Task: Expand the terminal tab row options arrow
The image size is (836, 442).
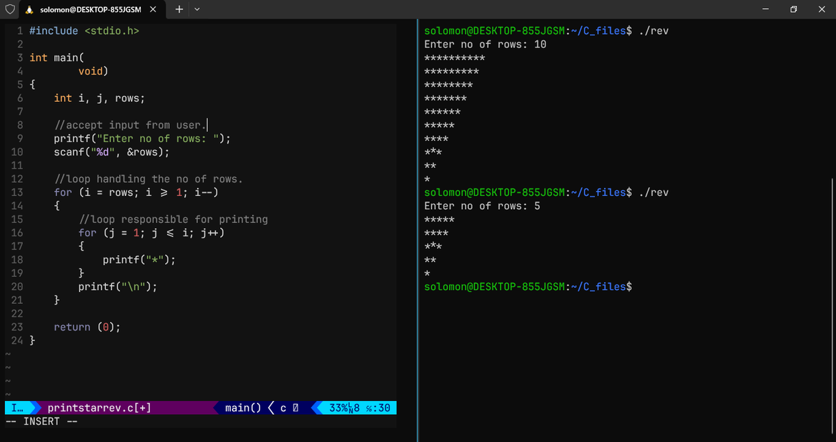Action: [x=197, y=10]
